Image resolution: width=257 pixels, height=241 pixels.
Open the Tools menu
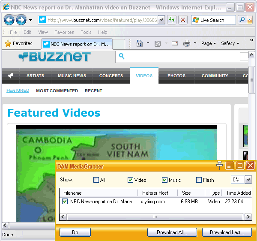pos(86,32)
